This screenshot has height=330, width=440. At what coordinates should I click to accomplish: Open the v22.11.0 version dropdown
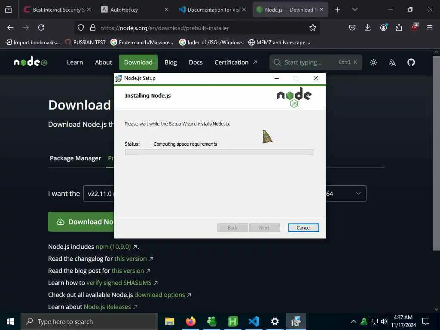98,194
